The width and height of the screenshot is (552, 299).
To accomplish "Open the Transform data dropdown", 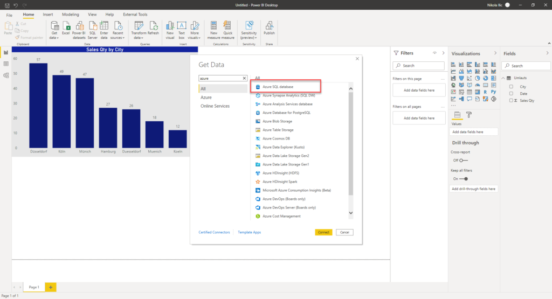I will 139,30.
